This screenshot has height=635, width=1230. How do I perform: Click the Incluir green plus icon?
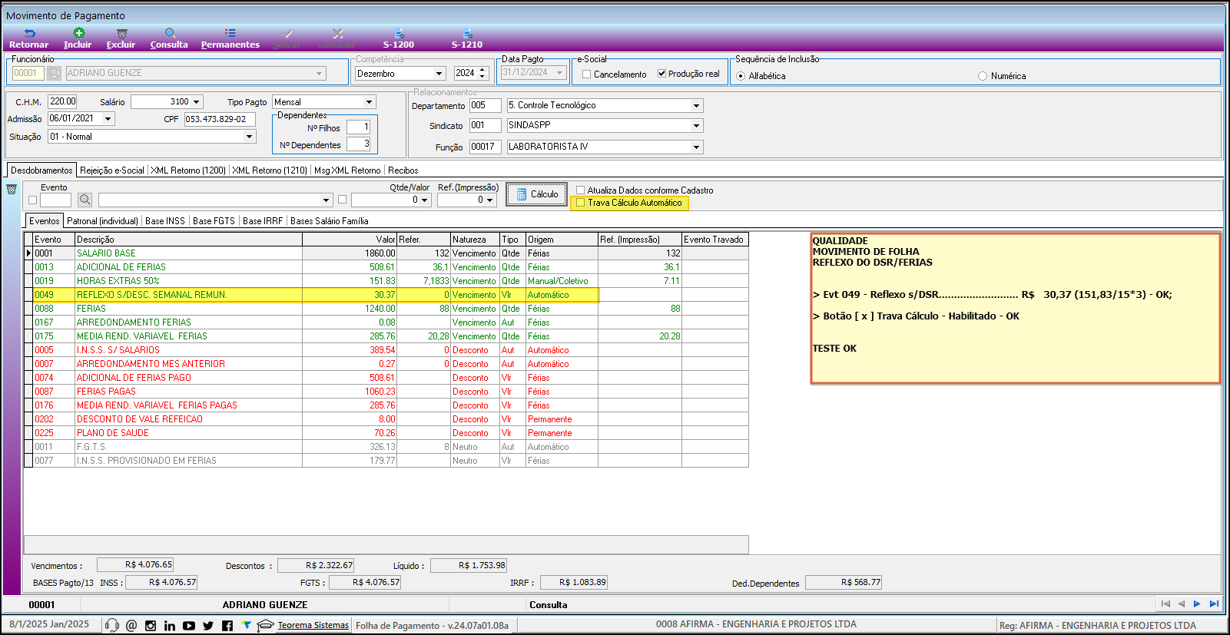point(78,33)
